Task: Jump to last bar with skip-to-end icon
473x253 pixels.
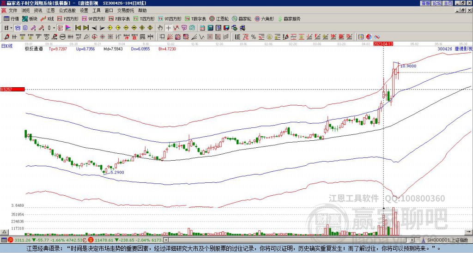Action: tap(86, 28)
